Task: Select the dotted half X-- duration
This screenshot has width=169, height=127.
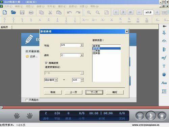Action: (x=94, y=20)
